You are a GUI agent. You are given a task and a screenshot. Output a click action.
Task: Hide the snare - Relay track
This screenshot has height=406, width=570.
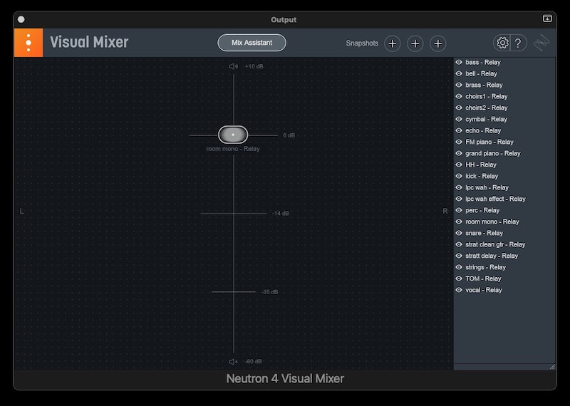pos(459,233)
